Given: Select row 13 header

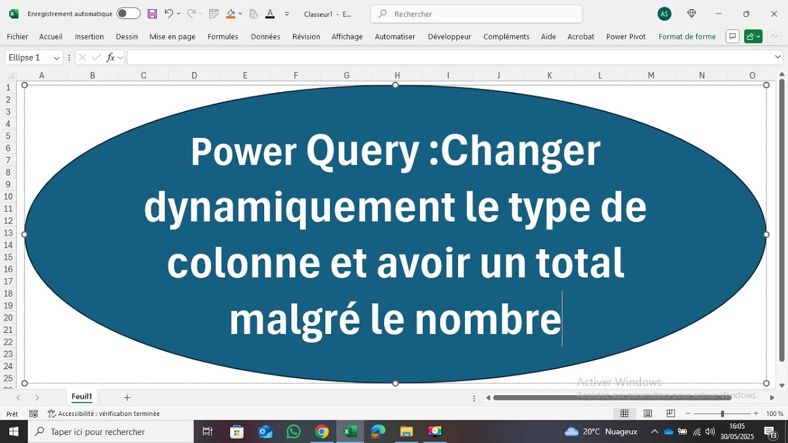Looking at the screenshot, I should point(9,233).
